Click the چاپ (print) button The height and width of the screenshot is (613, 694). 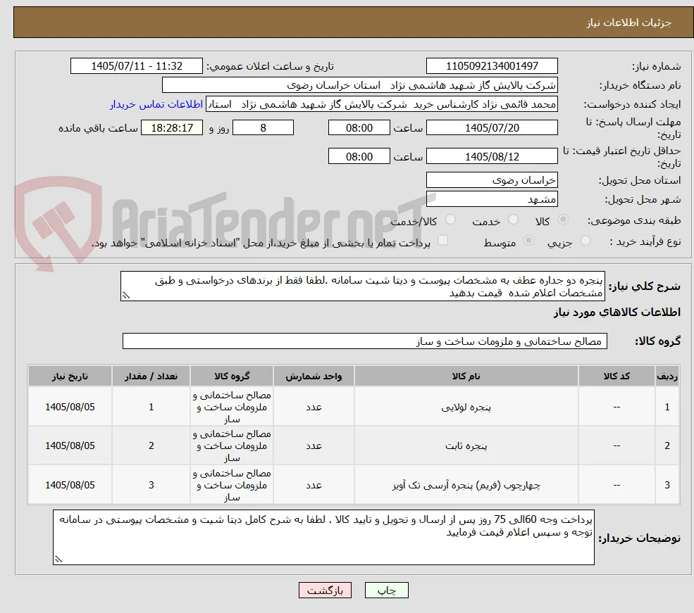pos(386,590)
